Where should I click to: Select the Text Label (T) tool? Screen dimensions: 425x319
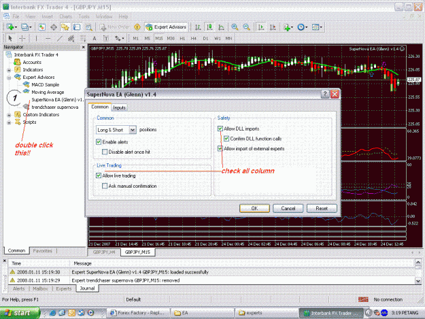[x=106, y=38]
